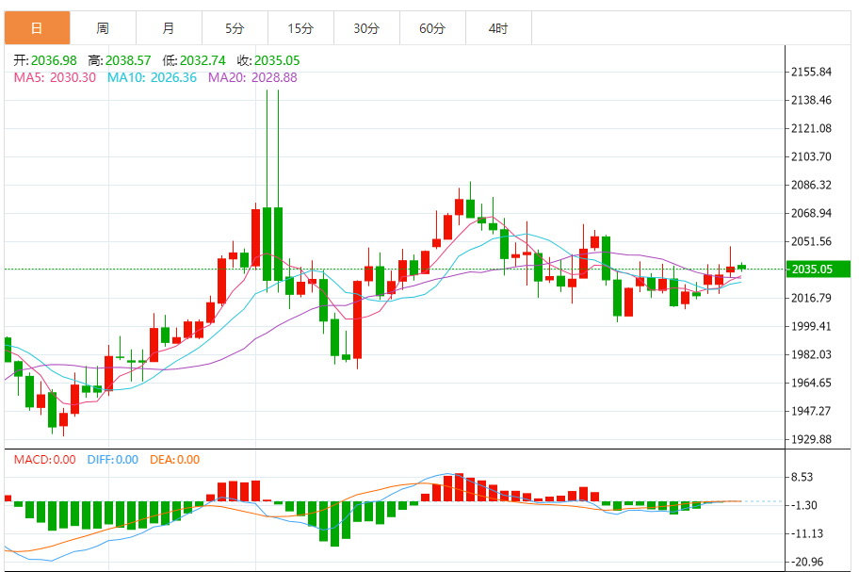Viewport: 859px width, 572px height.
Task: Click the MA5: 2030.30 indicator label
Action: pyautogui.click(x=55, y=77)
